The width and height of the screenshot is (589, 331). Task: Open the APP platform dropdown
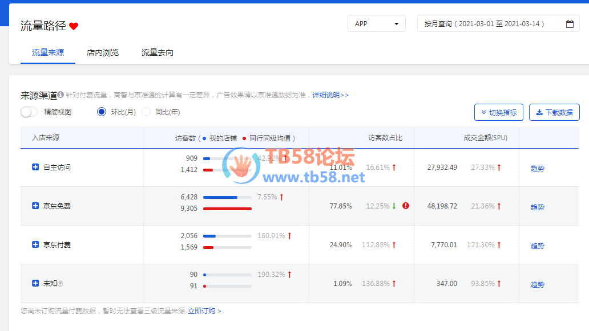click(376, 23)
